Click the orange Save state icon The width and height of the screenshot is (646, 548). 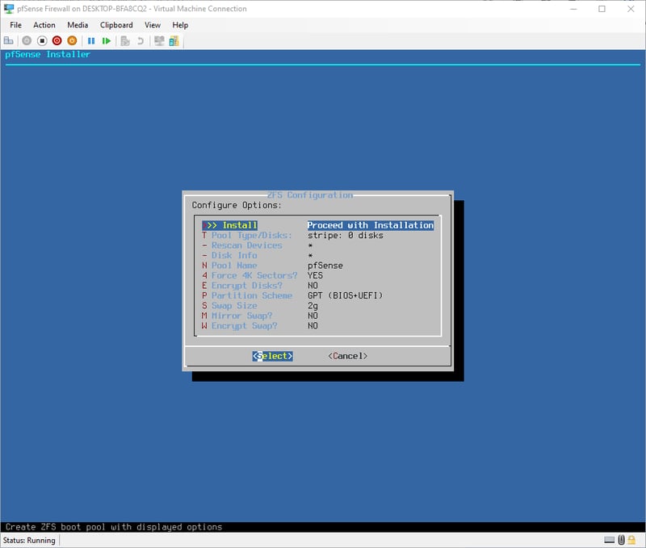(x=72, y=40)
